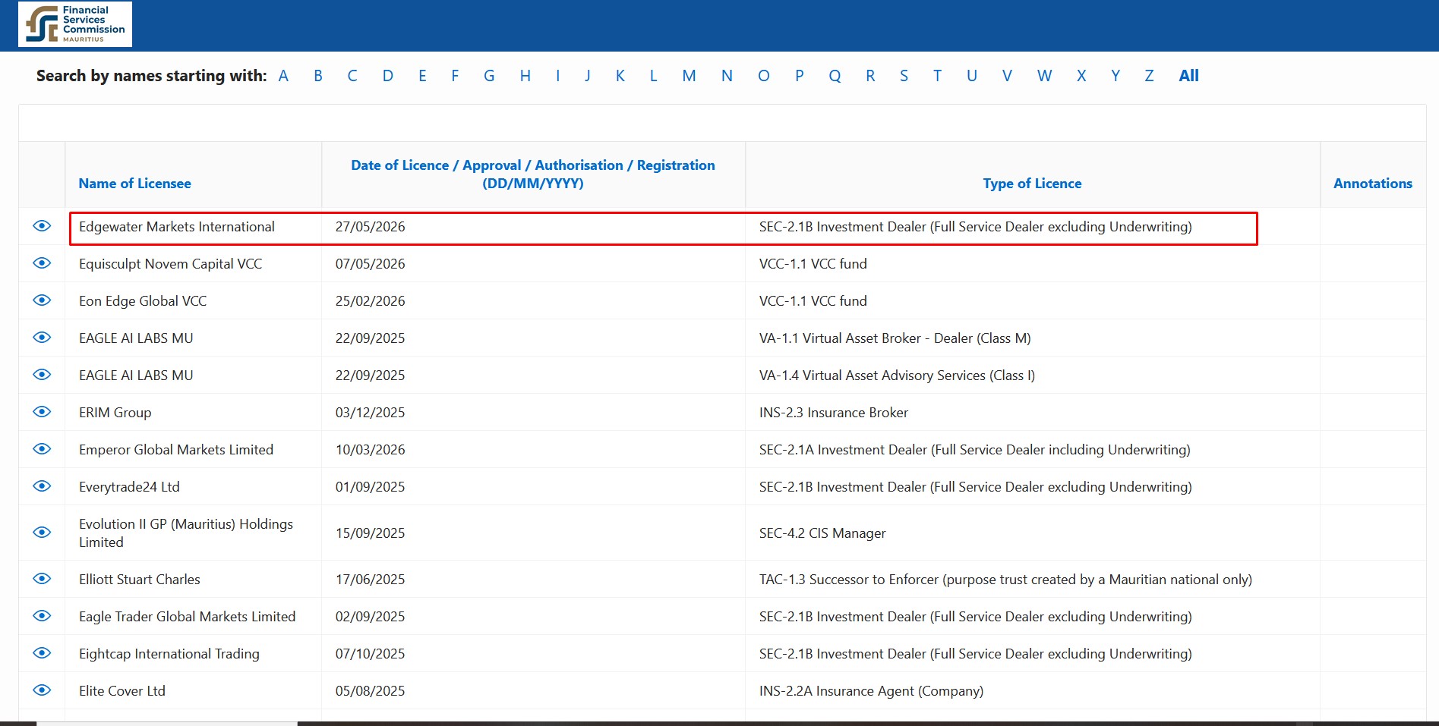View details for ERIM Group
Screen dimensions: 1439x726
coord(42,412)
